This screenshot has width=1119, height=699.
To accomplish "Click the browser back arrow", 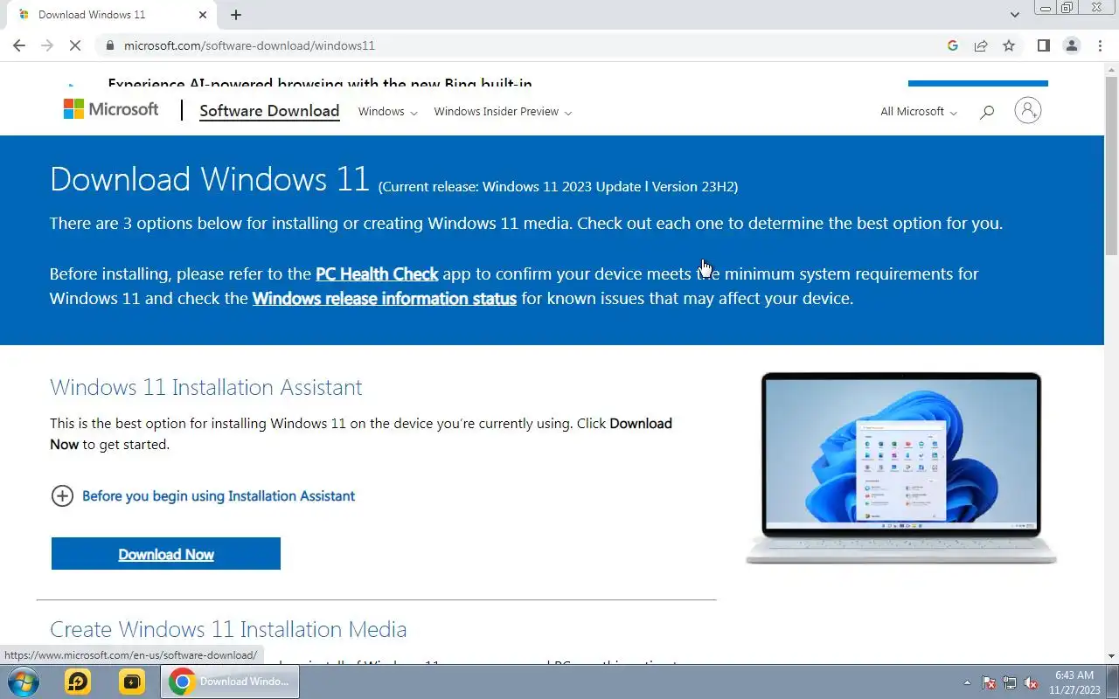I will pos(19,45).
